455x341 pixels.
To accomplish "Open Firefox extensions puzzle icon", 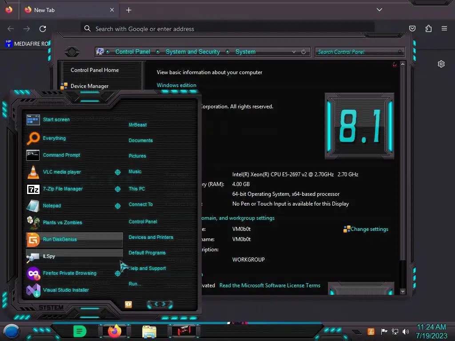I will [428, 28].
